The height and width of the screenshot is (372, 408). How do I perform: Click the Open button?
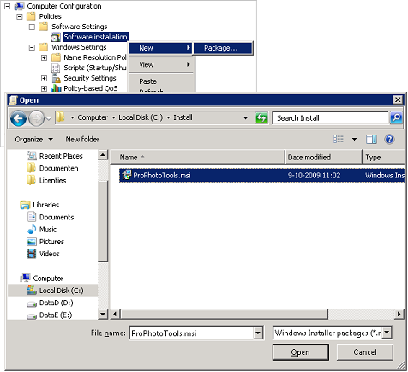tap(301, 352)
